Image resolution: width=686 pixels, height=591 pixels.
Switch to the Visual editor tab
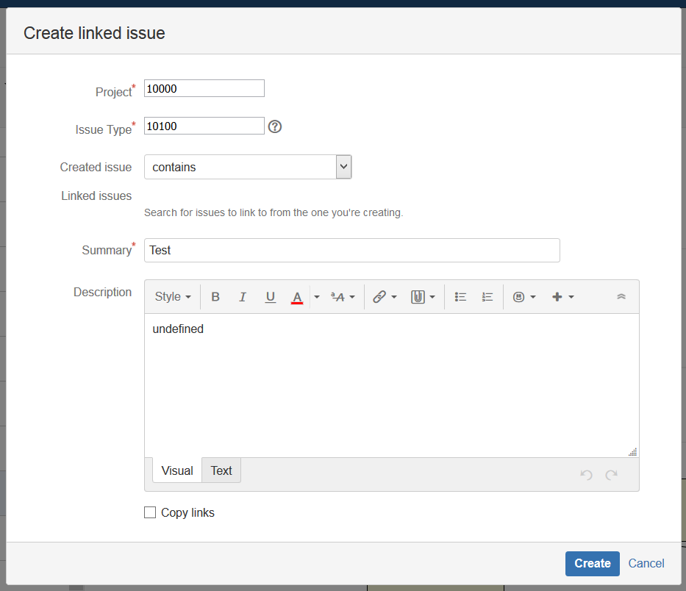177,470
